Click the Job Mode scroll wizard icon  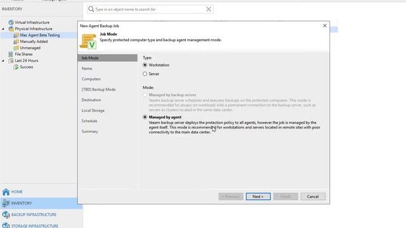tap(88, 41)
